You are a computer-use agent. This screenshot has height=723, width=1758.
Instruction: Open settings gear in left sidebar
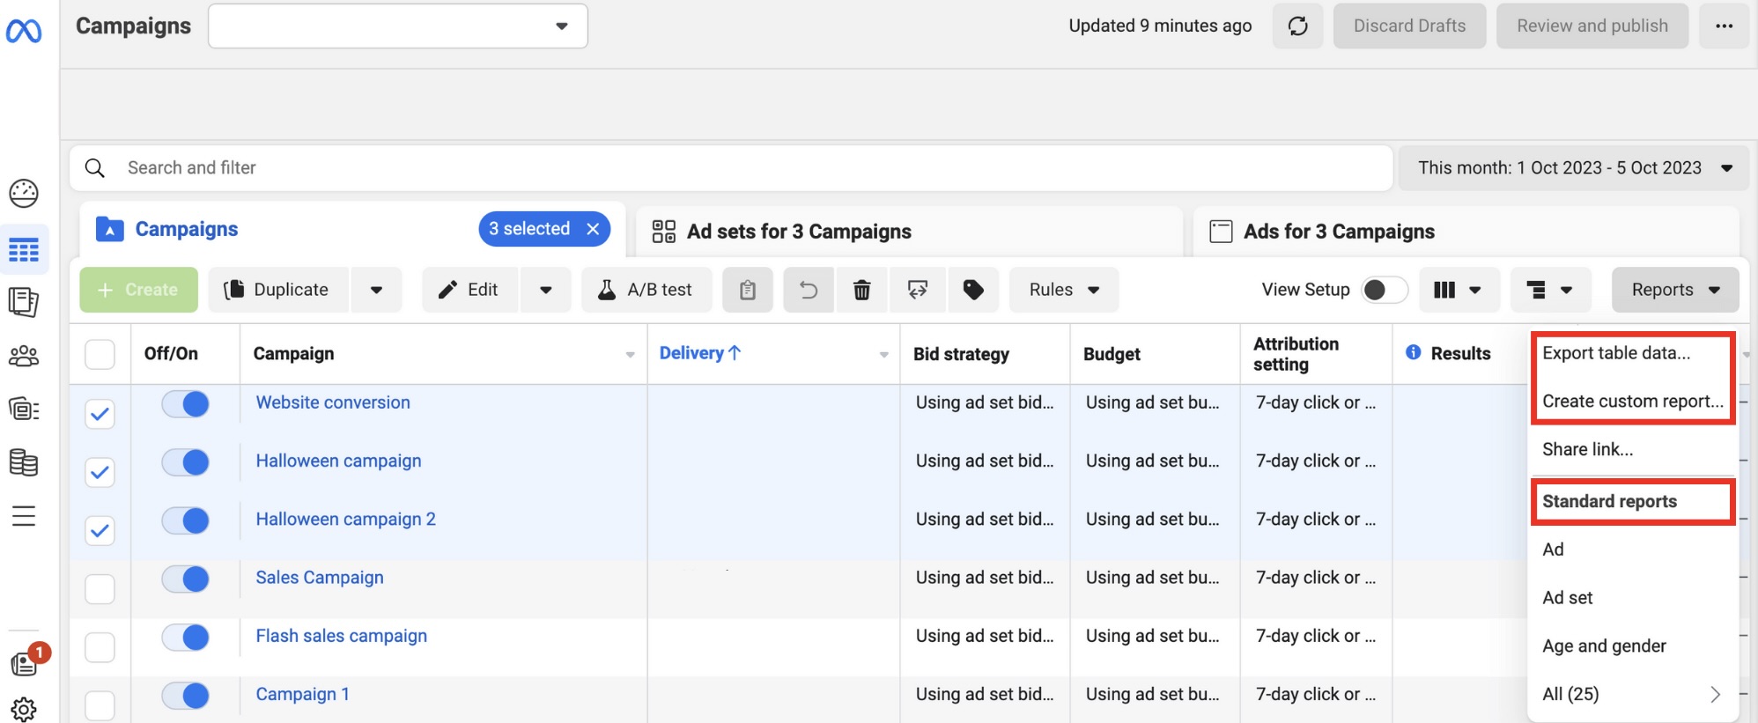24,709
